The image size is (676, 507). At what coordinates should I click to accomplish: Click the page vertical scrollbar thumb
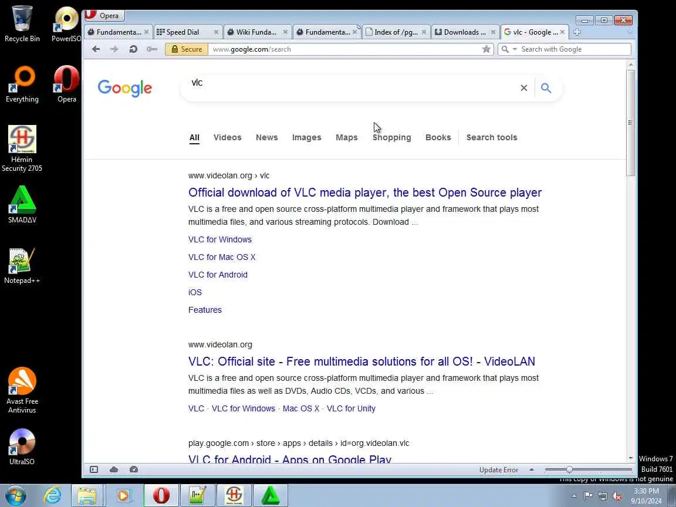631,123
